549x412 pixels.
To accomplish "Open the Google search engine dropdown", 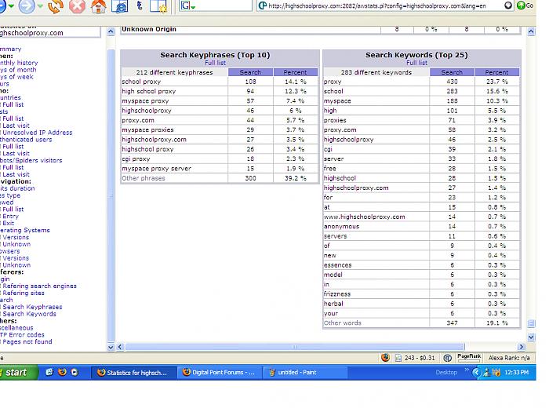I will pyautogui.click(x=188, y=6).
